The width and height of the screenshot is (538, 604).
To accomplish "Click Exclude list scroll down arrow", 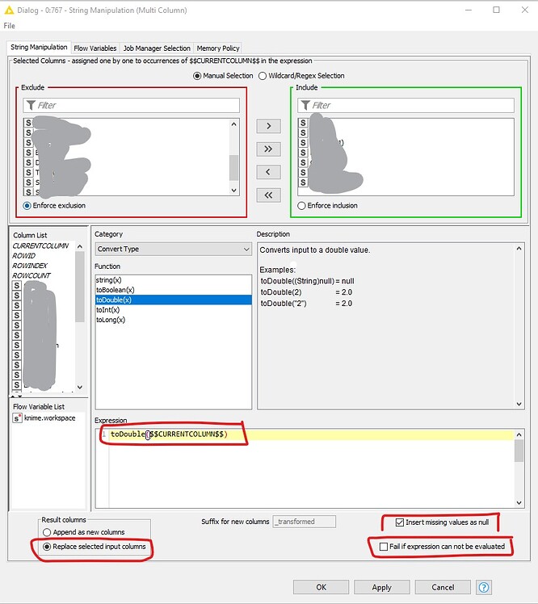I will pyautogui.click(x=233, y=191).
